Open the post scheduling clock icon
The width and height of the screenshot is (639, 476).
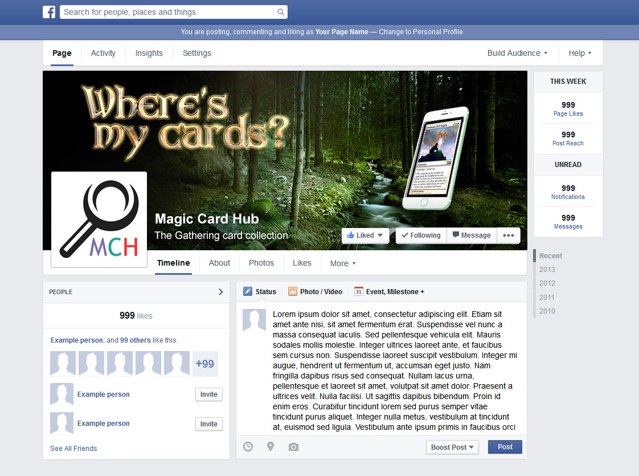click(248, 447)
